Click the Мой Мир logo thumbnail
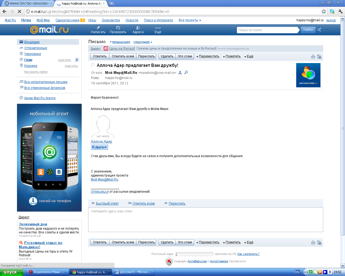The image size is (345, 276). click(308, 75)
